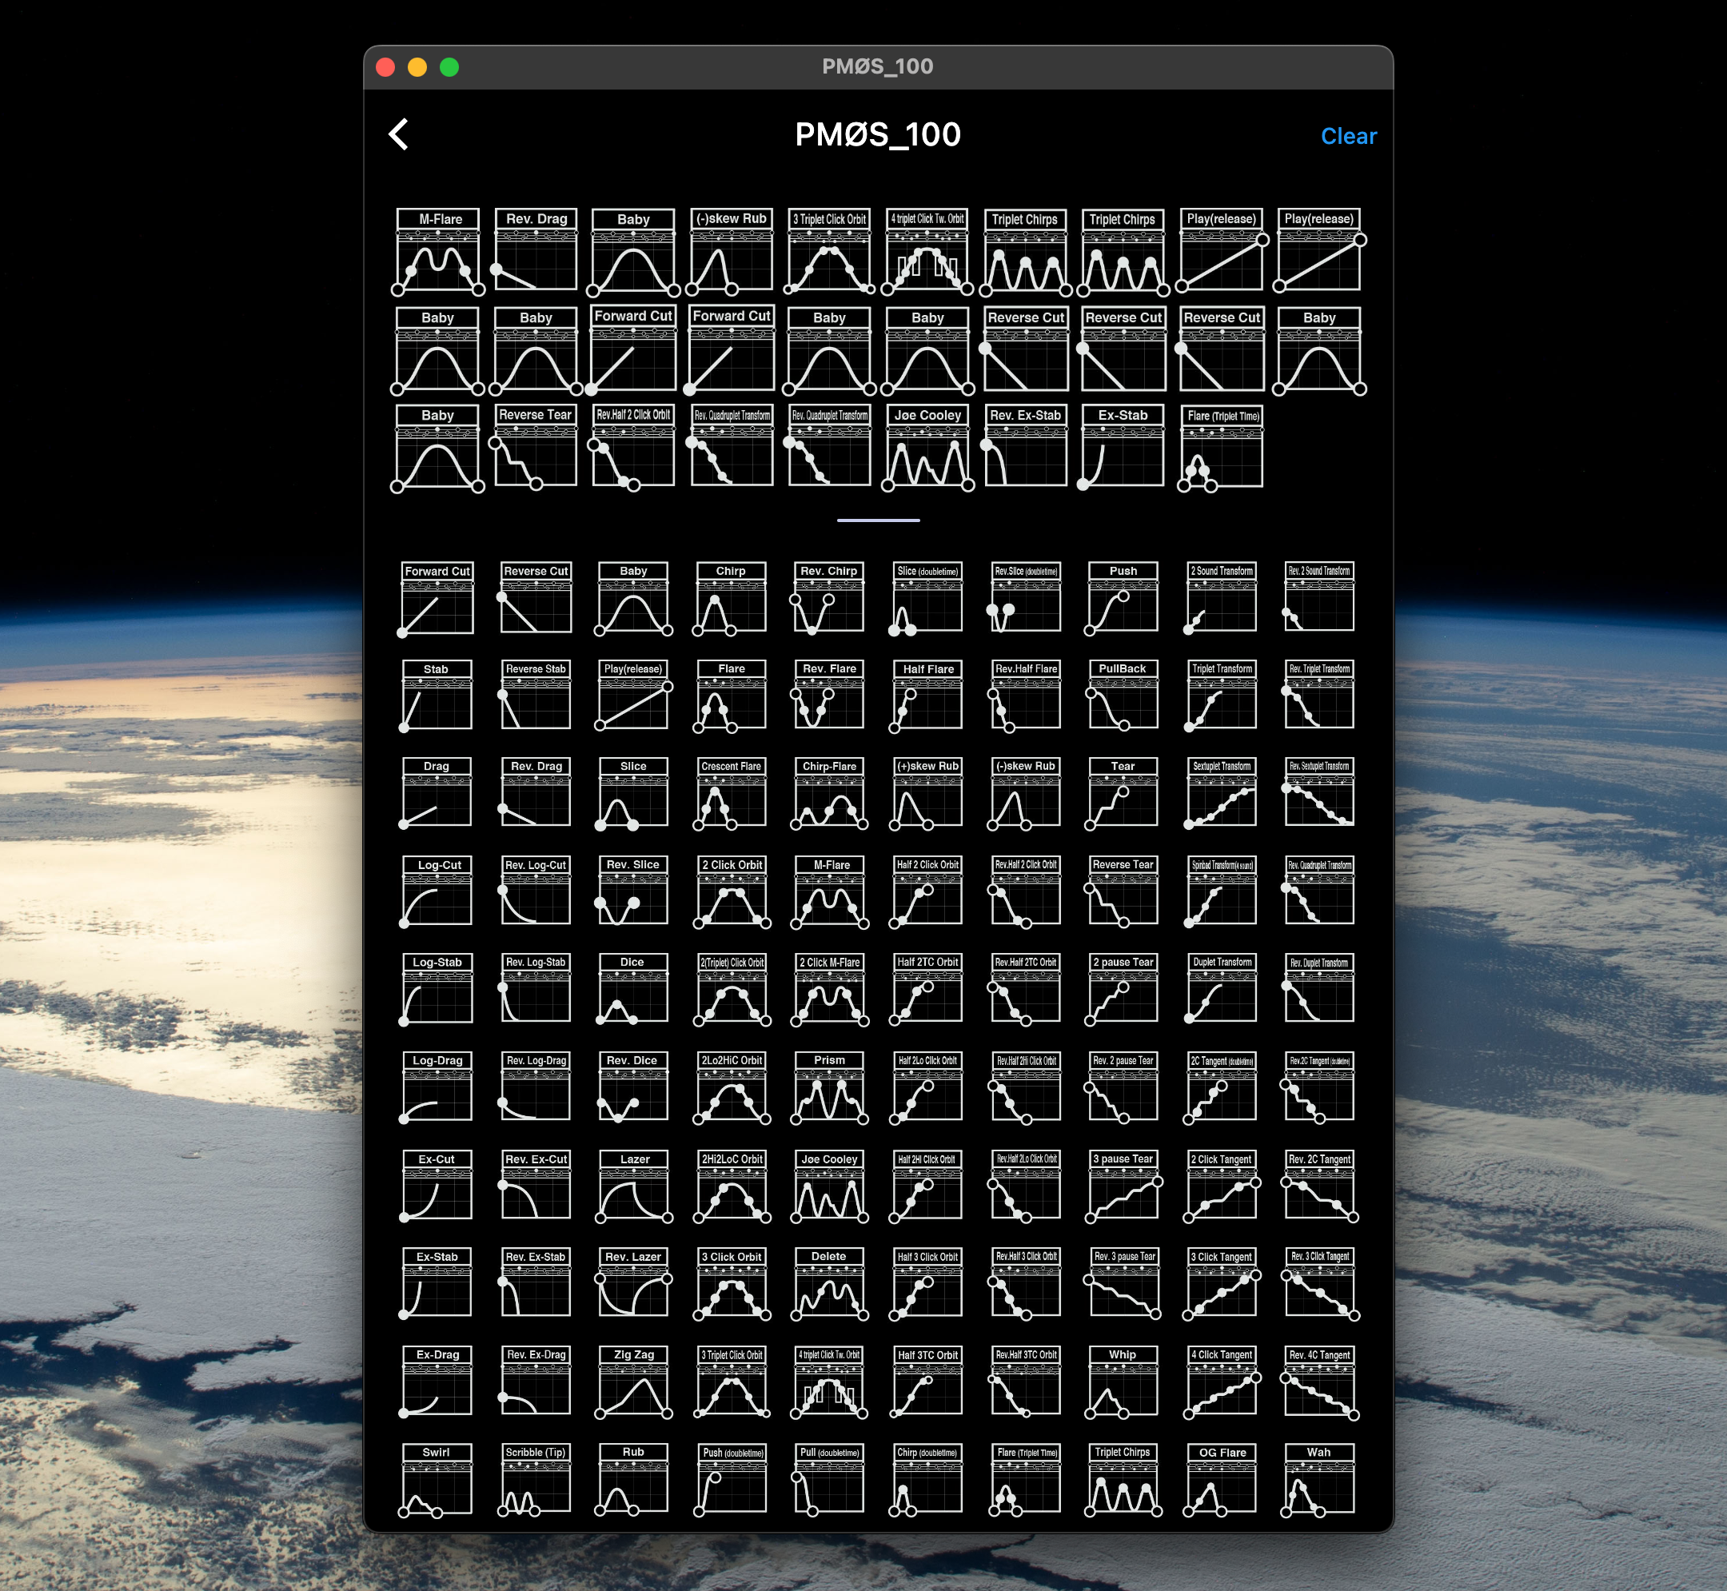Select the Pull (doubletime) scratch icon
This screenshot has width=1727, height=1591.
[828, 1480]
